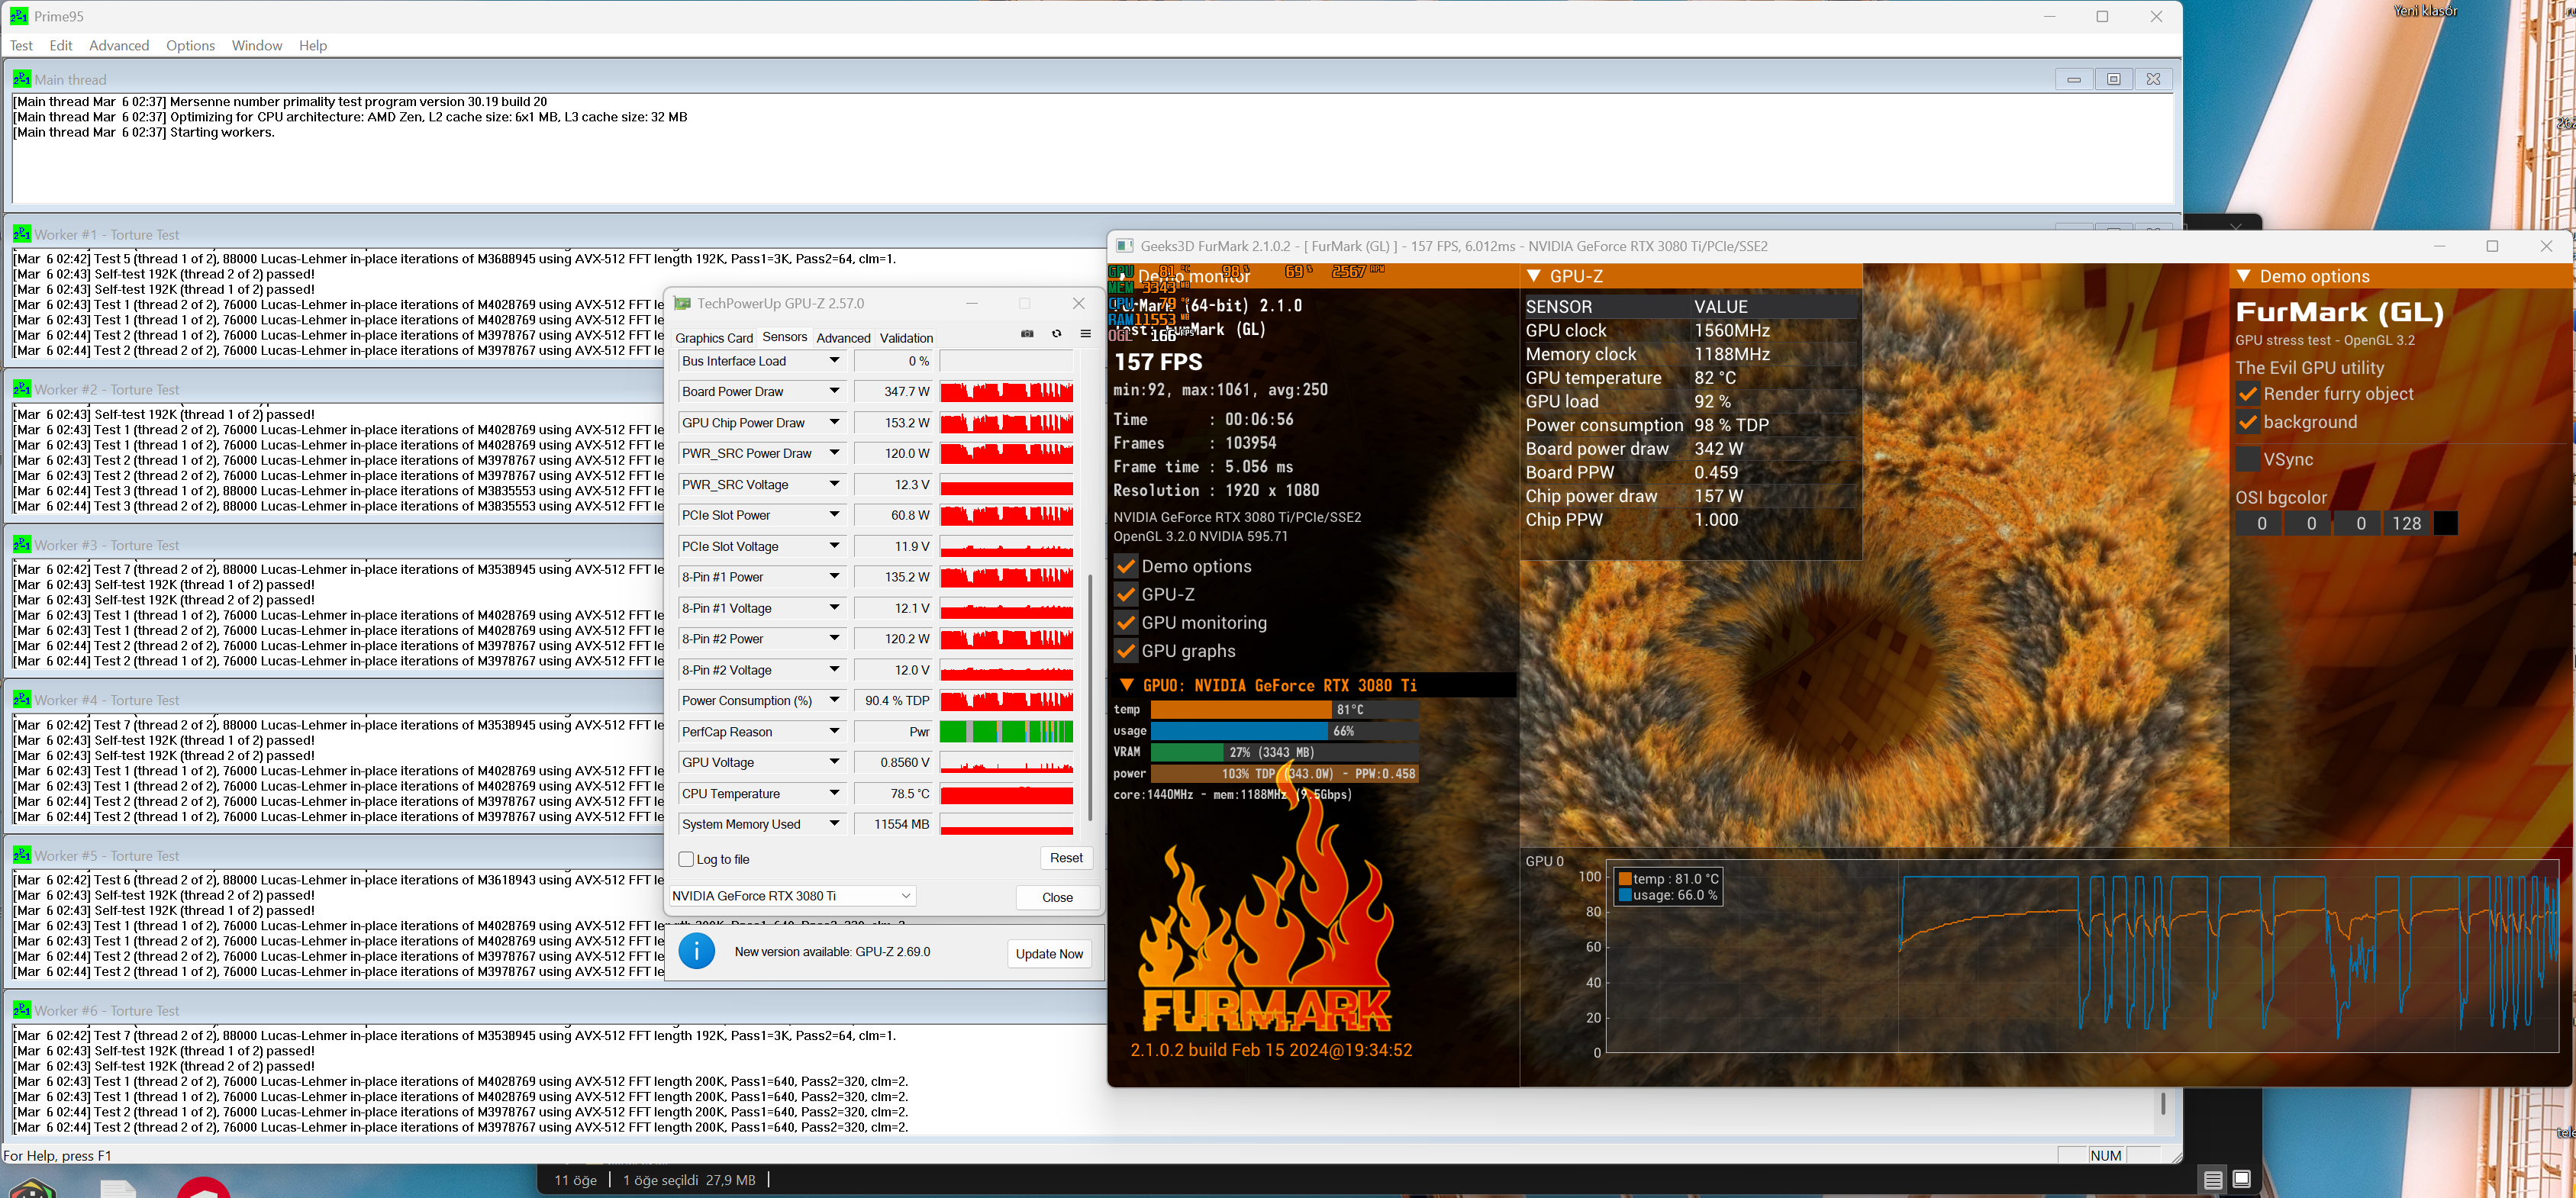The height and width of the screenshot is (1198, 2576).
Task: Click the blue info icon in update notice
Action: tap(697, 950)
